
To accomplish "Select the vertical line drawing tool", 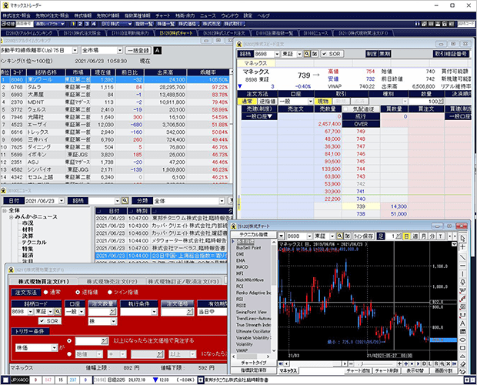I will click(x=462, y=274).
